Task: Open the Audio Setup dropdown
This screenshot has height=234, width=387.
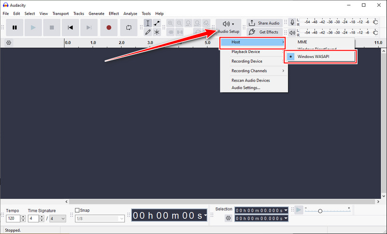Action: (x=228, y=28)
